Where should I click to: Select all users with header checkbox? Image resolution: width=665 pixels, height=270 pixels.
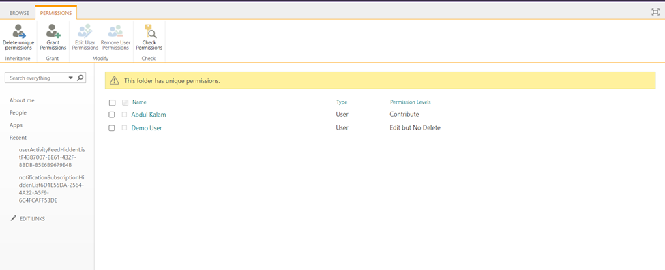[x=112, y=102]
